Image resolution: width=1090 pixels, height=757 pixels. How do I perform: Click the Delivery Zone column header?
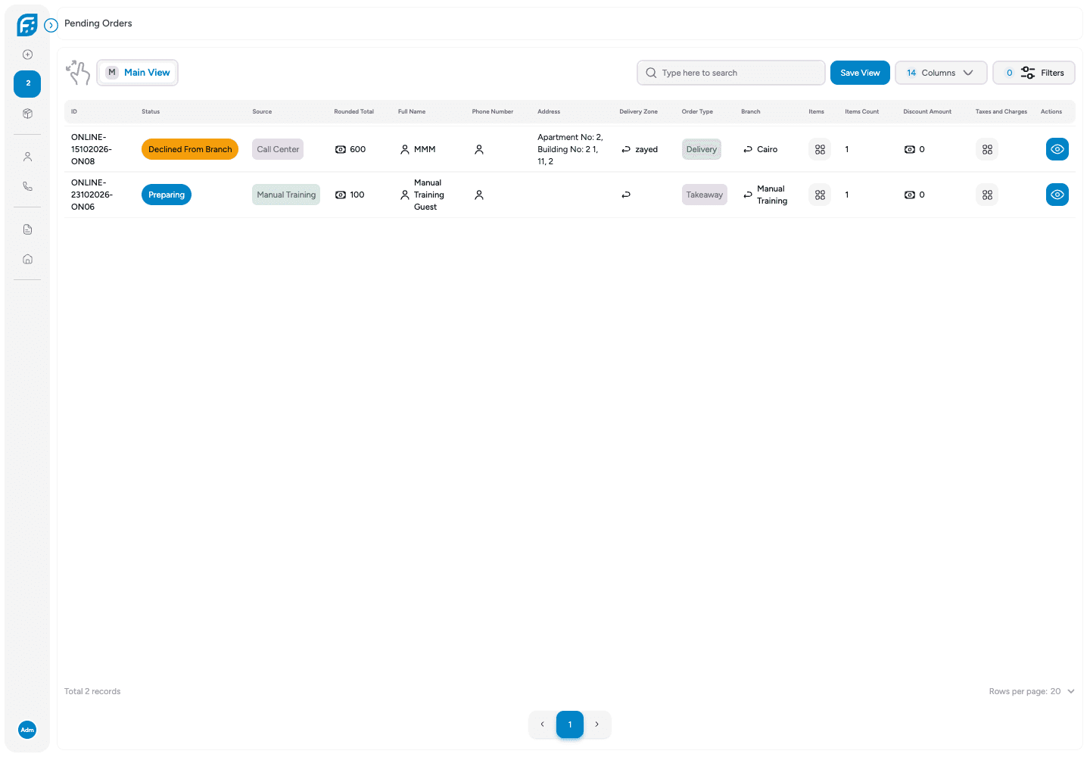[638, 111]
